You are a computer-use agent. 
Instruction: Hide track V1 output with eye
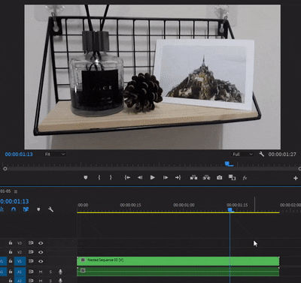pos(41,261)
